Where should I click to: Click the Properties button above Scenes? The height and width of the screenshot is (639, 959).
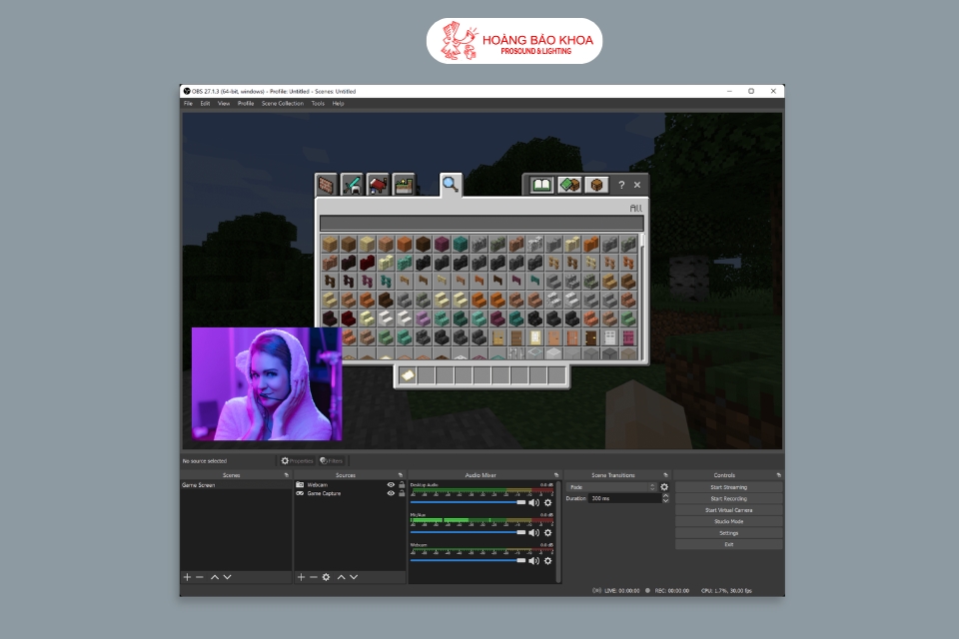tap(297, 461)
